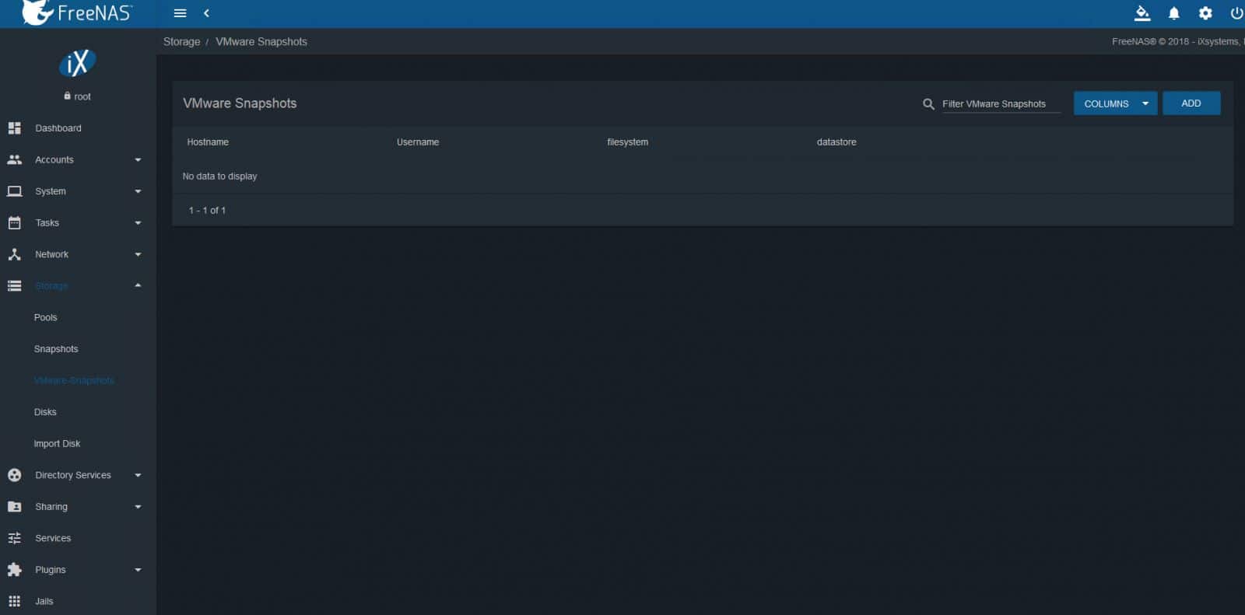
Task: Click the Storage list icon
Action: [x=14, y=286]
